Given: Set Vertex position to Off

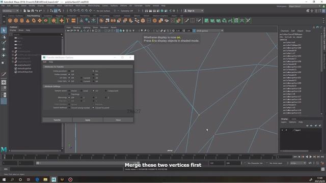Looking at the screenshot, I should [69, 71].
